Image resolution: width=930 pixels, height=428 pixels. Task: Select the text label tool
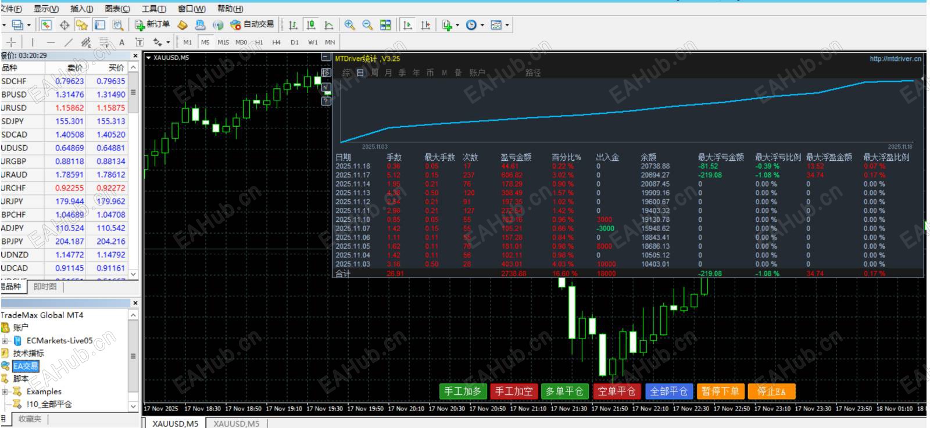pos(139,42)
